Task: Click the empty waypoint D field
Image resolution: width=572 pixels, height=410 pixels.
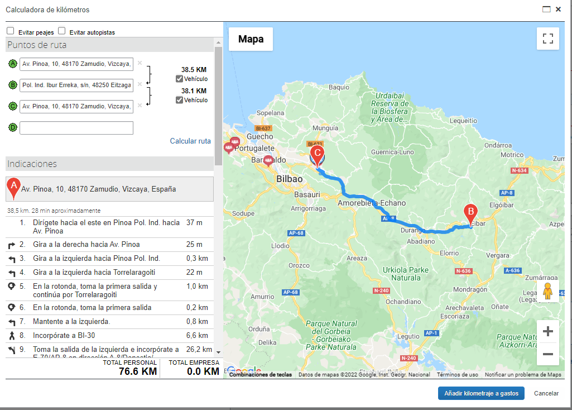Action: pos(76,128)
